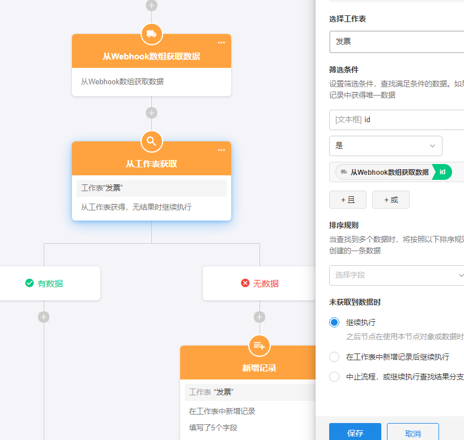Click the add-record icon above 新增记录

pos(259,346)
